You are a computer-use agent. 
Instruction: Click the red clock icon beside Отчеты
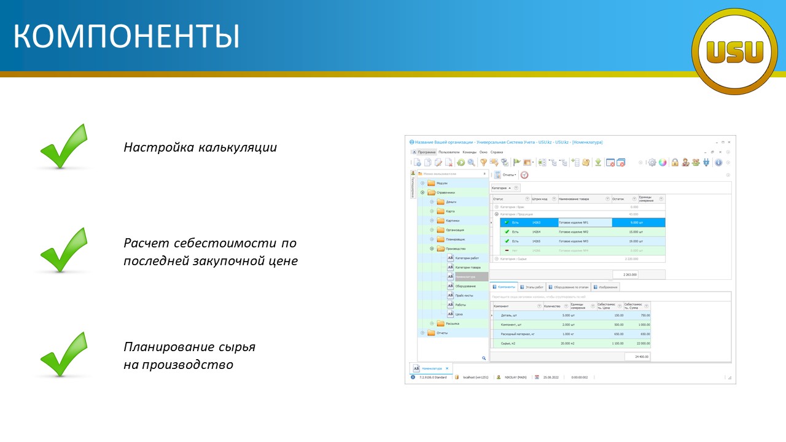[524, 175]
